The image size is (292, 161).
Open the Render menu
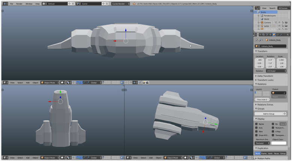pos(19,3)
